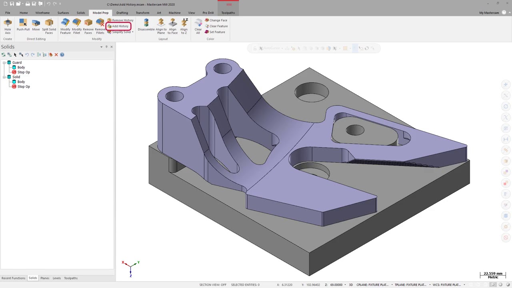Click Clear All colors
512x288 pixels.
[x=198, y=26]
